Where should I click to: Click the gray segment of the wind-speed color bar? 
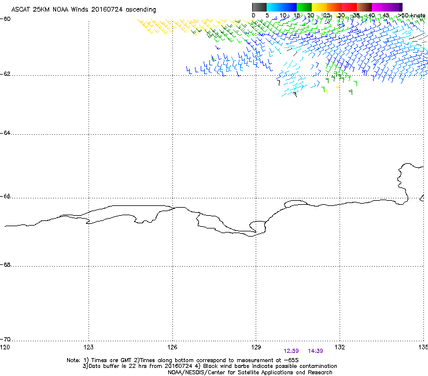(259, 7)
